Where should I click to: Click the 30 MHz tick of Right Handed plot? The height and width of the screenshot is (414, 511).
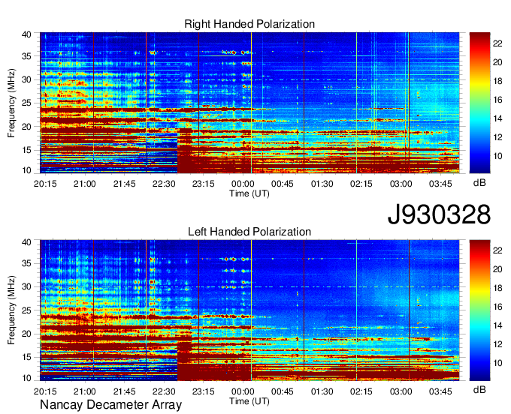point(26,79)
